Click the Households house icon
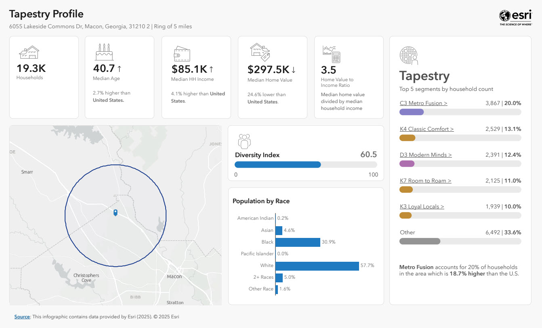The image size is (542, 328). [x=29, y=53]
